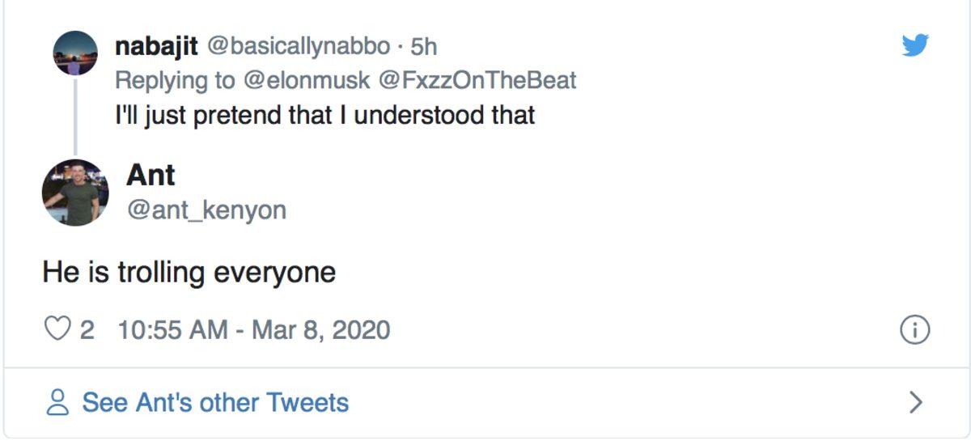The width and height of the screenshot is (971, 445).
Task: Click the person icon beside See Ant's Tweets
Action: [x=57, y=403]
